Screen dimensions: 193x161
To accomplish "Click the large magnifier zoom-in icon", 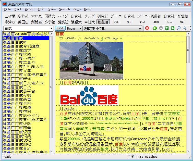I will click(x=178, y=28).
